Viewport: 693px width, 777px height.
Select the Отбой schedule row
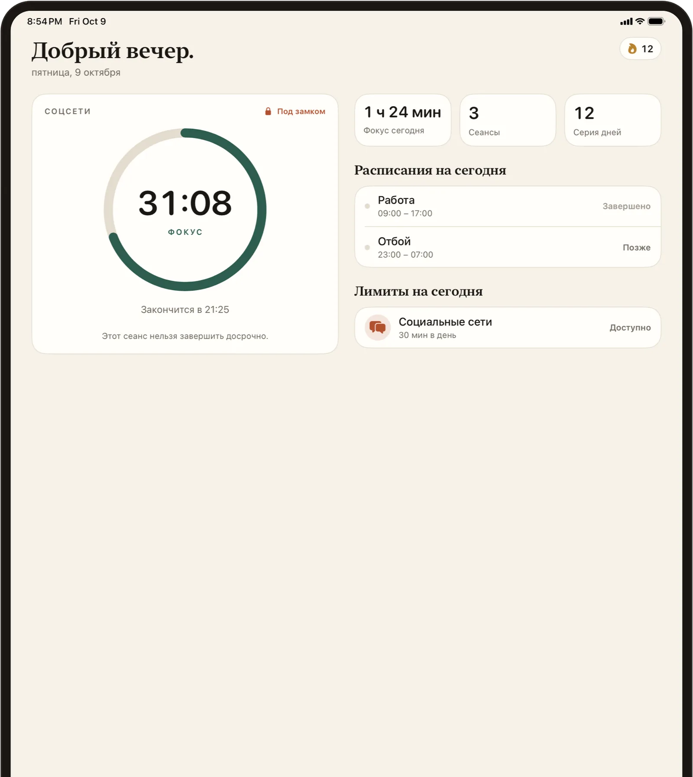point(508,247)
